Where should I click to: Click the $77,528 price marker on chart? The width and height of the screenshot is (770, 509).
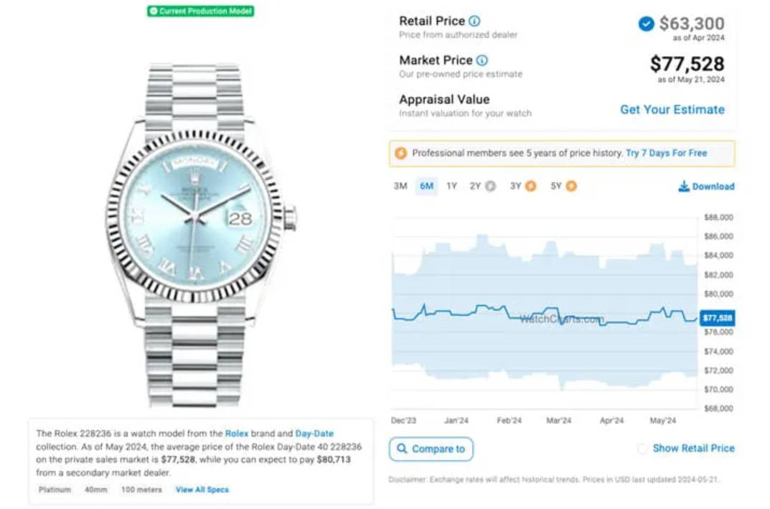click(717, 318)
